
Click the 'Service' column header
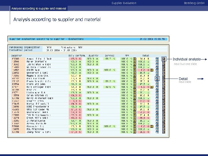(109, 55)
